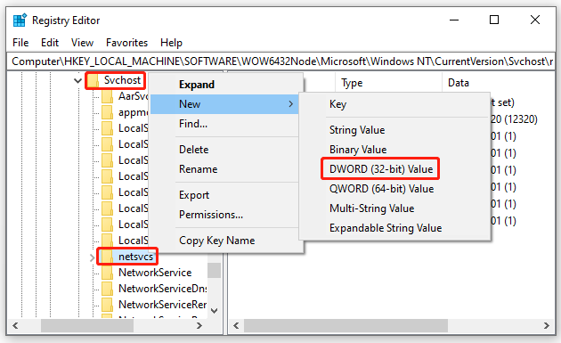This screenshot has height=343, width=561.
Task: Select the Svchost folder icon
Action: tap(93, 80)
